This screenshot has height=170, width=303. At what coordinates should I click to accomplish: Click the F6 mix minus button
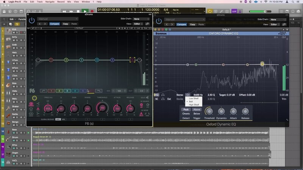pyautogui.click(x=113, y=91)
